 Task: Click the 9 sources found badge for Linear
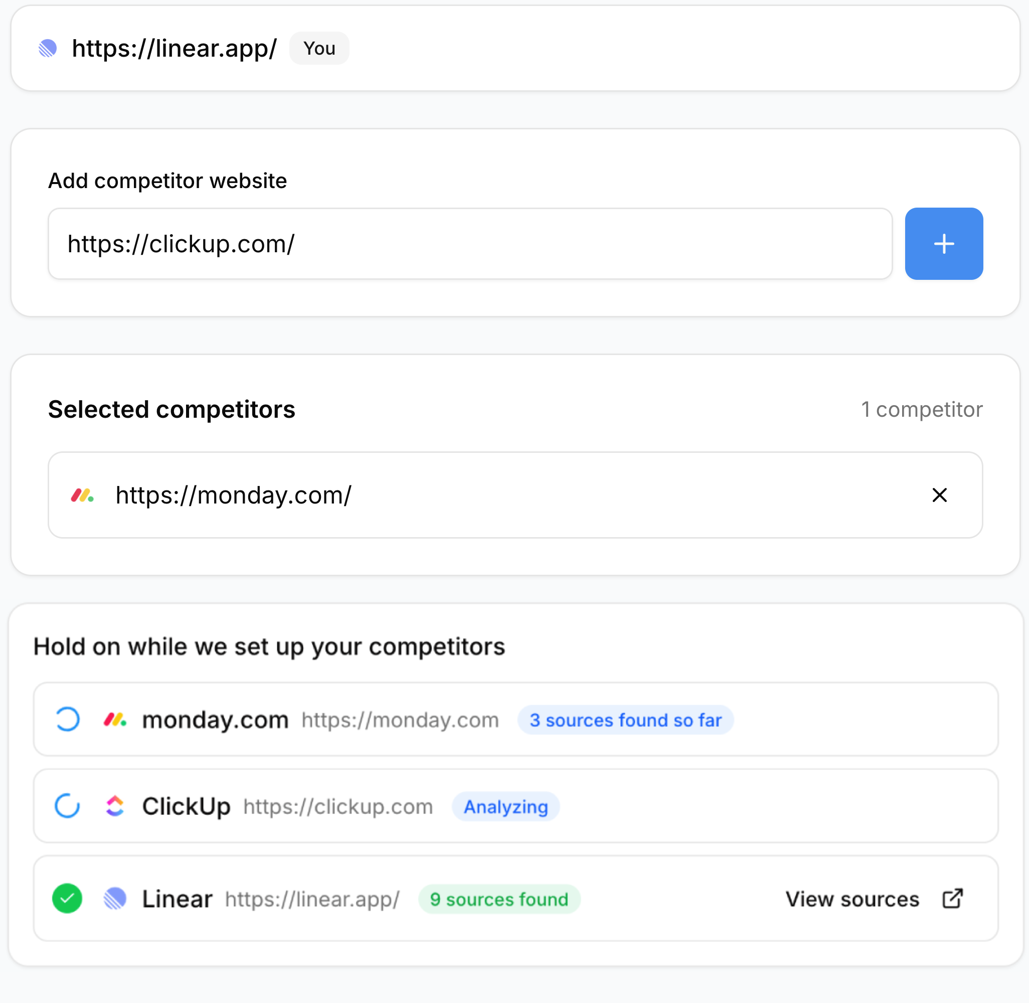click(x=498, y=899)
